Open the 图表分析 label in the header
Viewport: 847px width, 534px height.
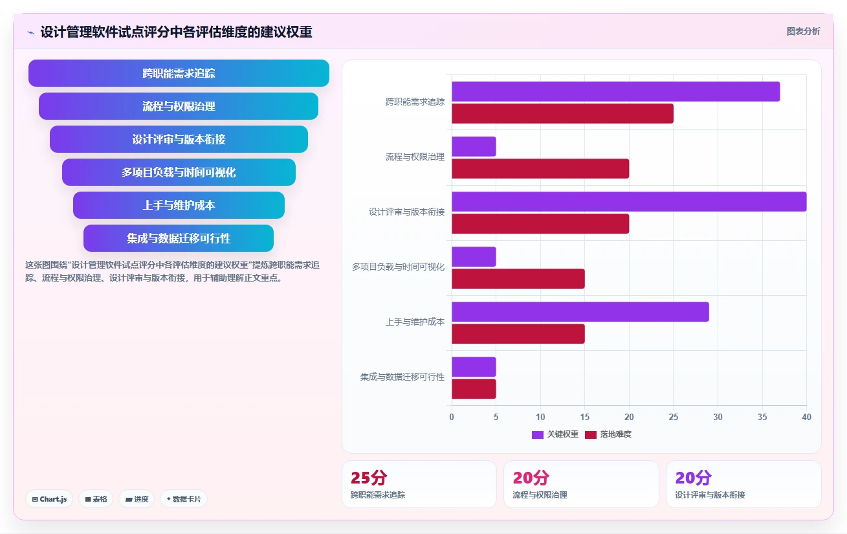coord(803,31)
